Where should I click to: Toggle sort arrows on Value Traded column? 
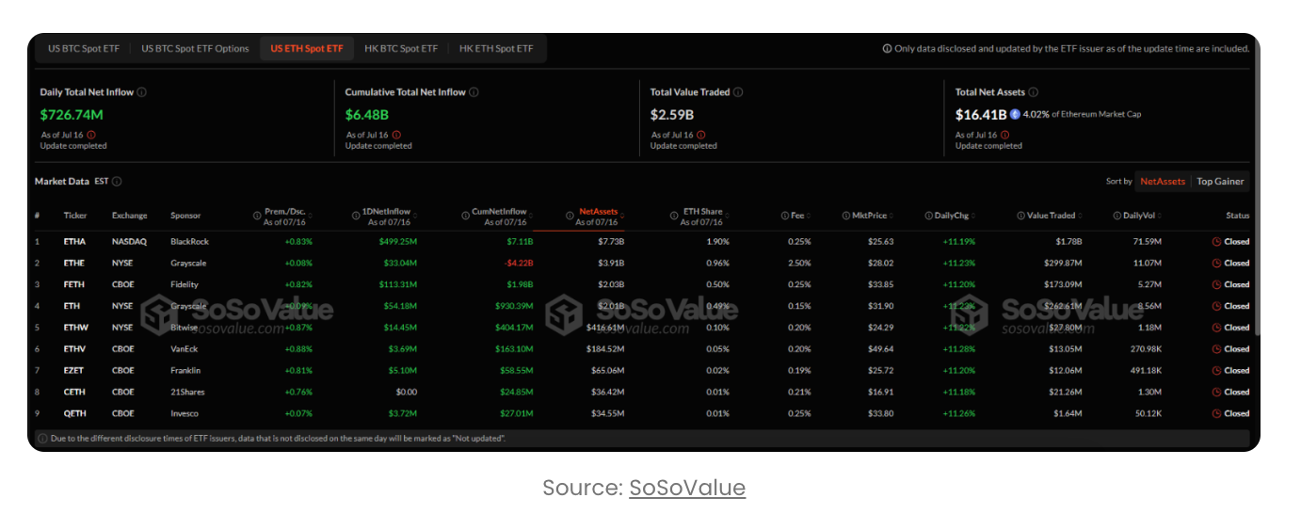[1079, 217]
